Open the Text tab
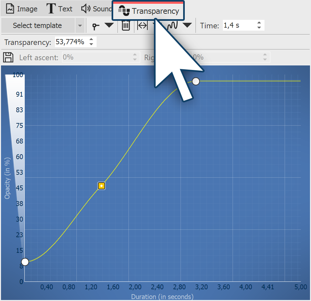This screenshot has width=311, height=301. tap(60, 9)
